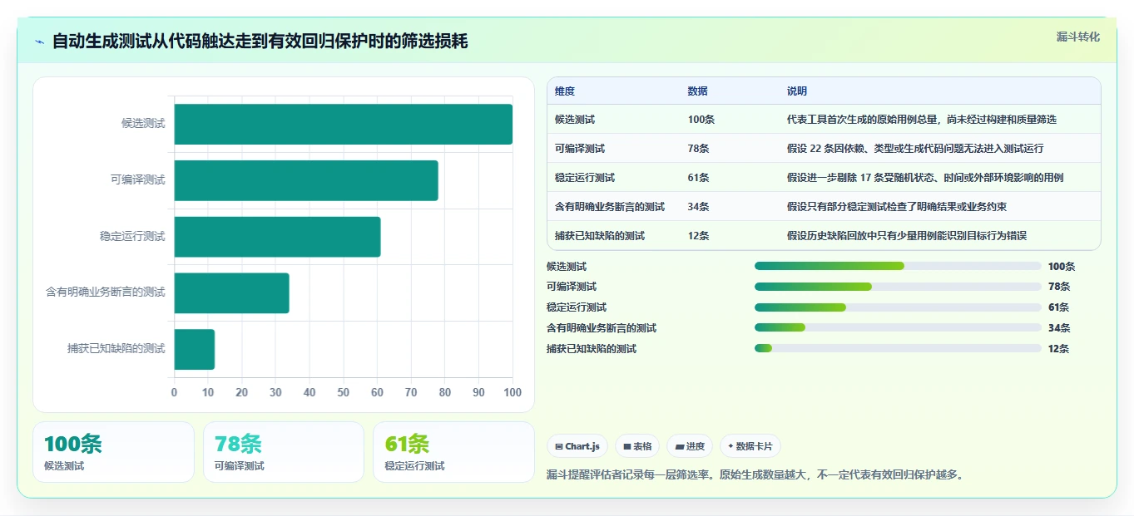Click 34条 in the table's 数据 column
1134x516 pixels.
point(699,207)
